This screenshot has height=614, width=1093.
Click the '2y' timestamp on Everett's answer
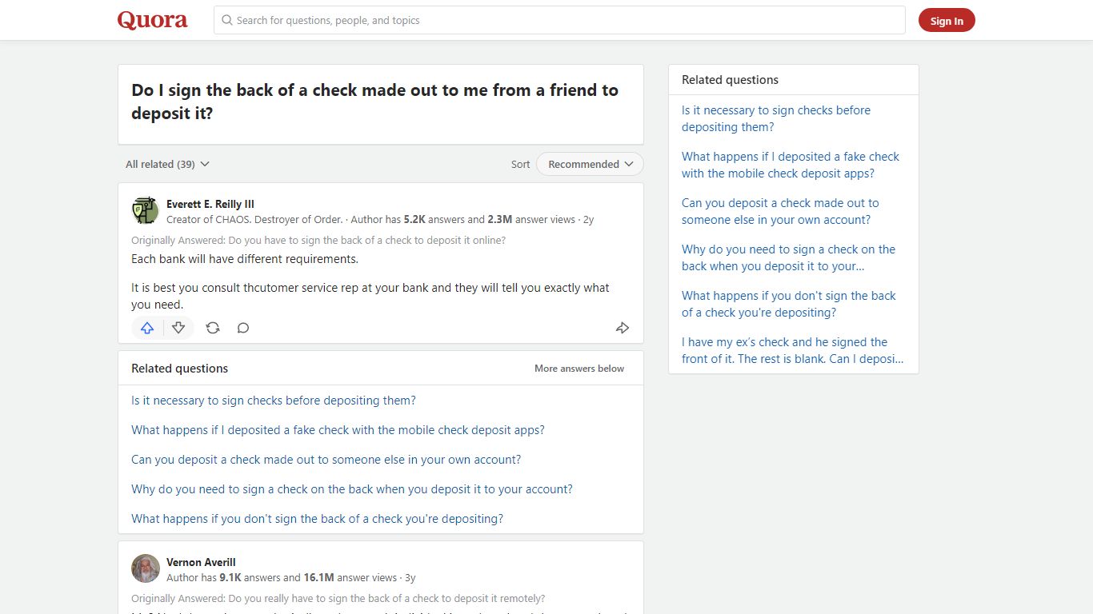(x=588, y=219)
